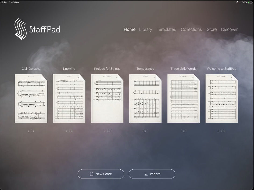The image size is (254, 190).
Task: Open more options under Prelude for Strings
Action: click(x=107, y=131)
